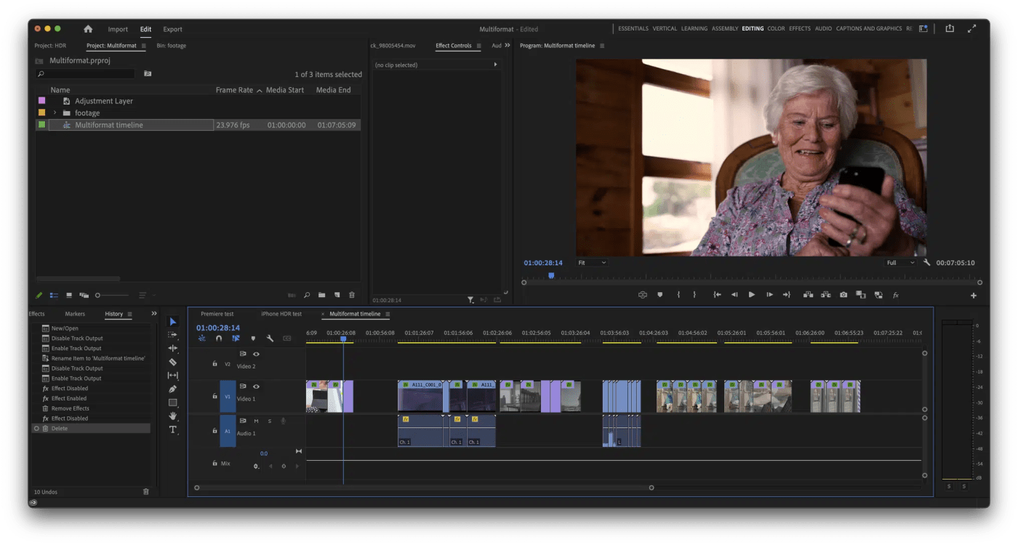Switch to the Premiere test sequence tab
This screenshot has width=1018, height=545.
tap(217, 314)
